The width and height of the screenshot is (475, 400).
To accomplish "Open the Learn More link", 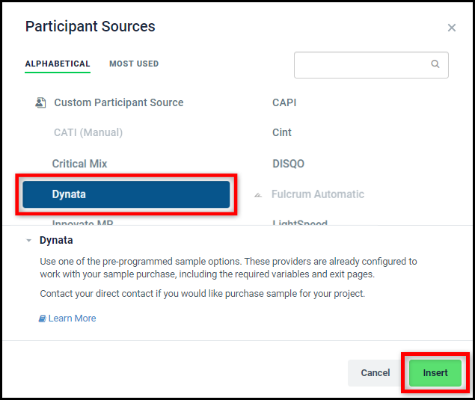I will pos(72,319).
